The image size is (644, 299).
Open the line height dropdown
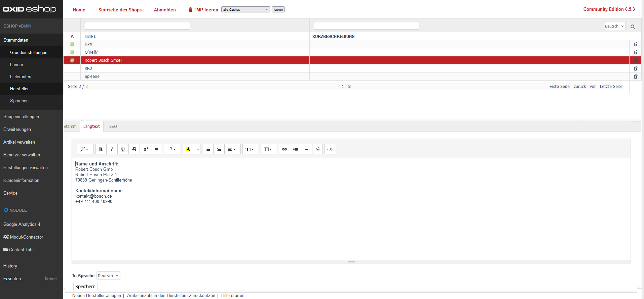251,149
